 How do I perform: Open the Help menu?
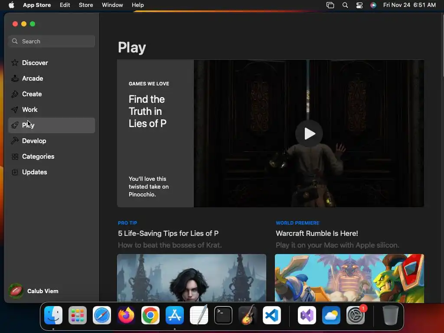[137, 5]
